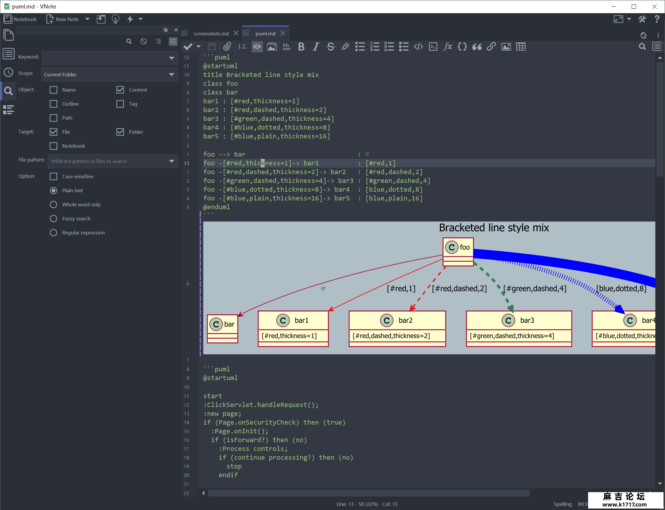Screen dimensions: 665x510
Task: Open the history clock sidebar icon
Action: pos(8,72)
